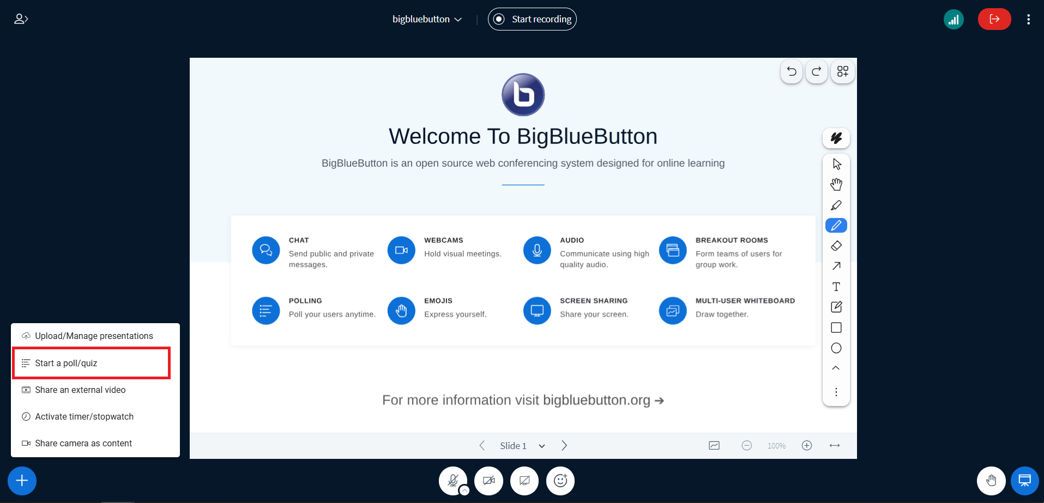The height and width of the screenshot is (503, 1044).
Task: Toggle multi-user whiteboard mode
Action: coord(843,71)
